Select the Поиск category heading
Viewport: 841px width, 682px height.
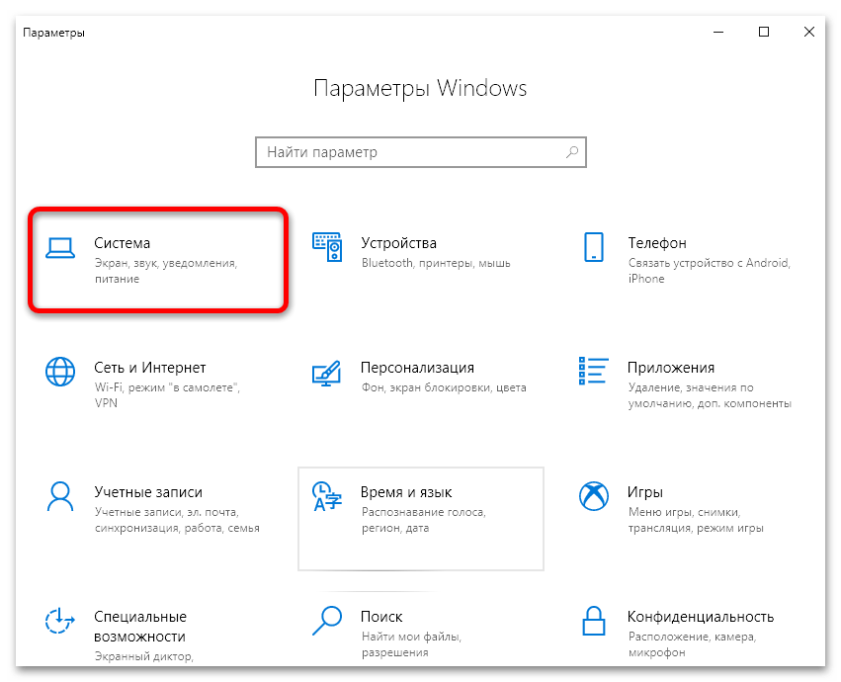(x=381, y=617)
